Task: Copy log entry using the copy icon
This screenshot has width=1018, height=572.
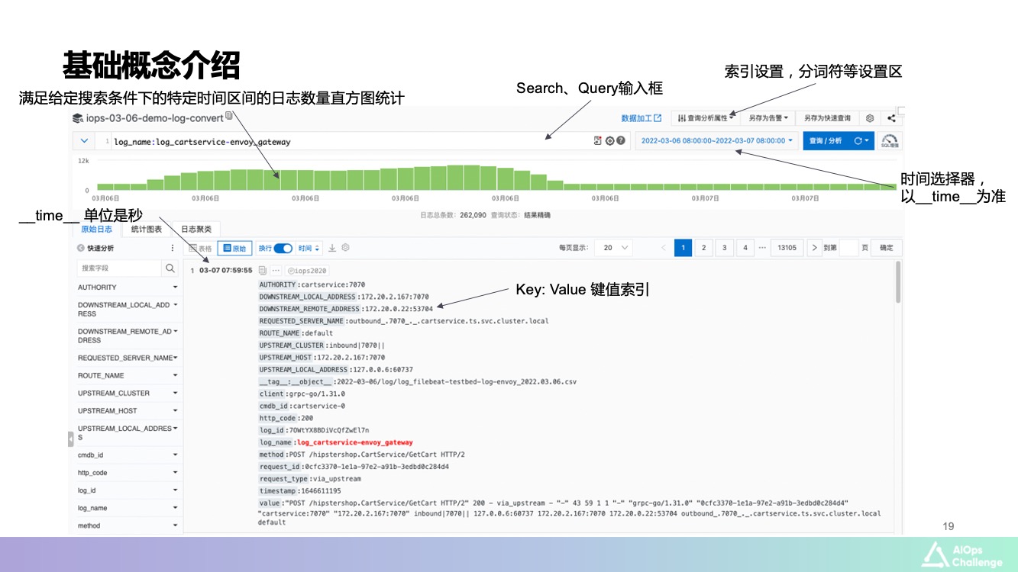Action: pyautogui.click(x=262, y=271)
